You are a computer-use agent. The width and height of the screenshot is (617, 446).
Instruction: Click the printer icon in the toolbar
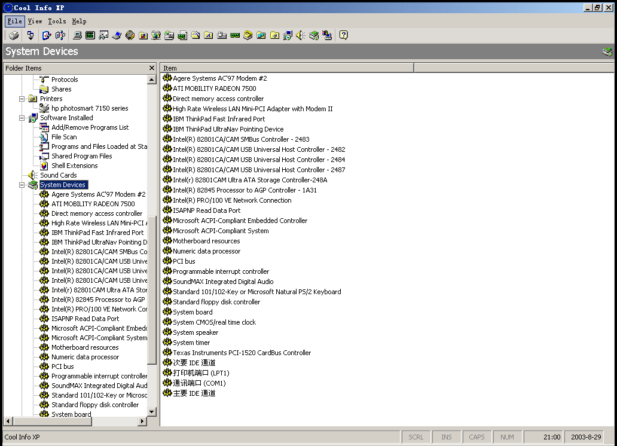[14, 35]
